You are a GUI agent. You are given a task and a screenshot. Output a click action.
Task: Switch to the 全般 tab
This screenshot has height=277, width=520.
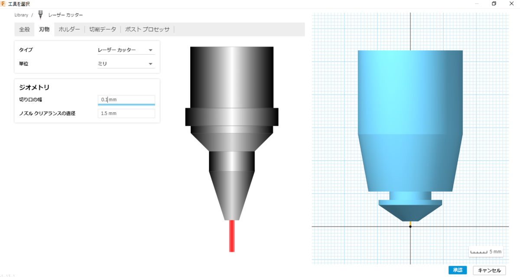tap(25, 29)
